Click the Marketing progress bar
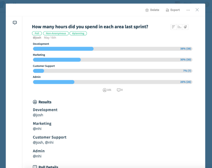This screenshot has height=168, width=212. [113, 60]
